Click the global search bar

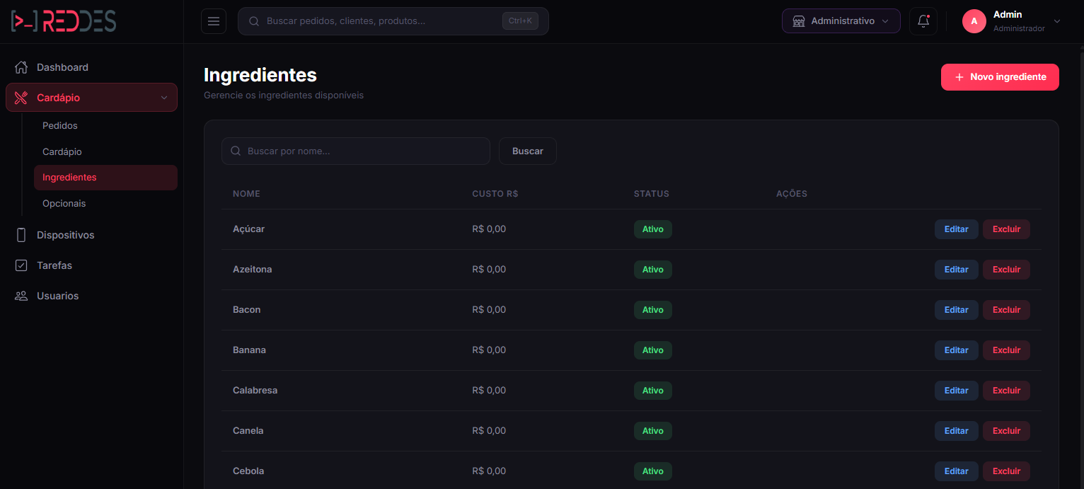(382, 21)
